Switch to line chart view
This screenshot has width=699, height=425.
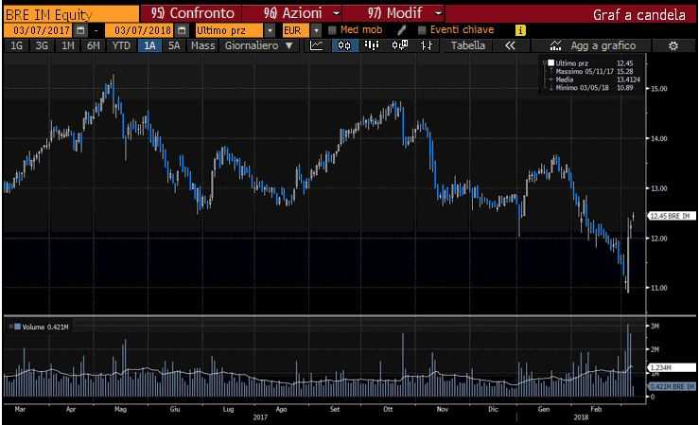click(317, 45)
